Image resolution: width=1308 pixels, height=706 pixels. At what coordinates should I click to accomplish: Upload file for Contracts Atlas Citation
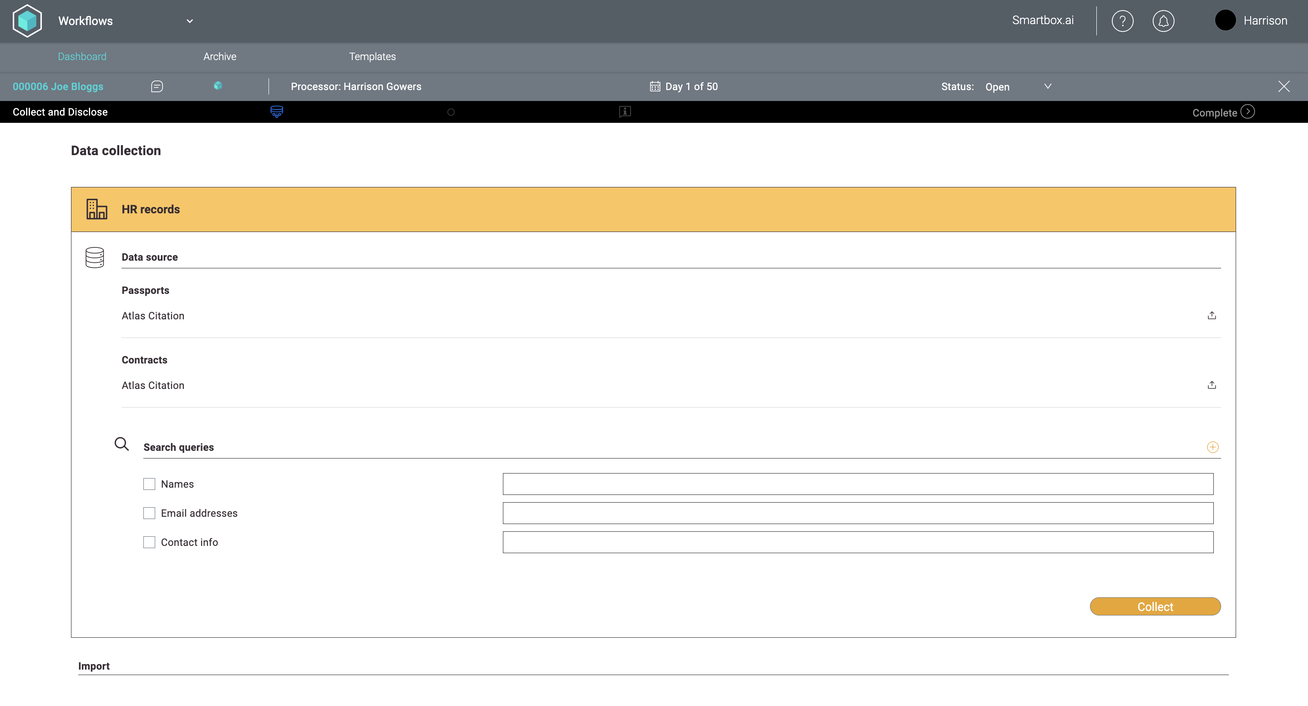click(x=1212, y=385)
